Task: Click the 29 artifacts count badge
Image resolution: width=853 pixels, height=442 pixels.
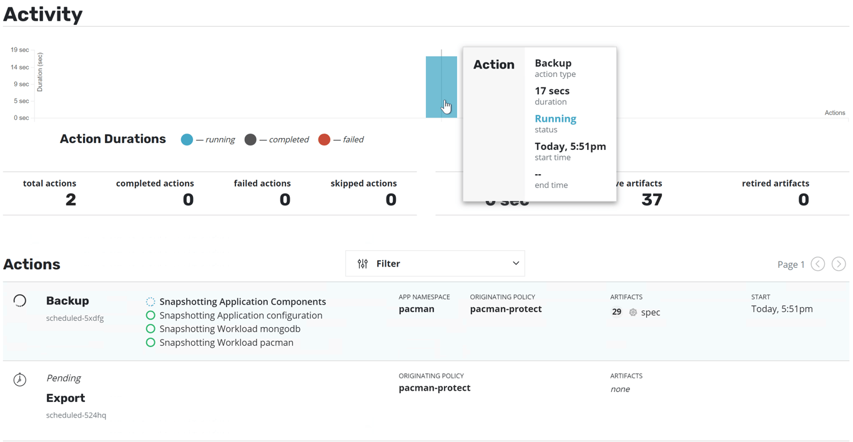Action: (x=617, y=312)
